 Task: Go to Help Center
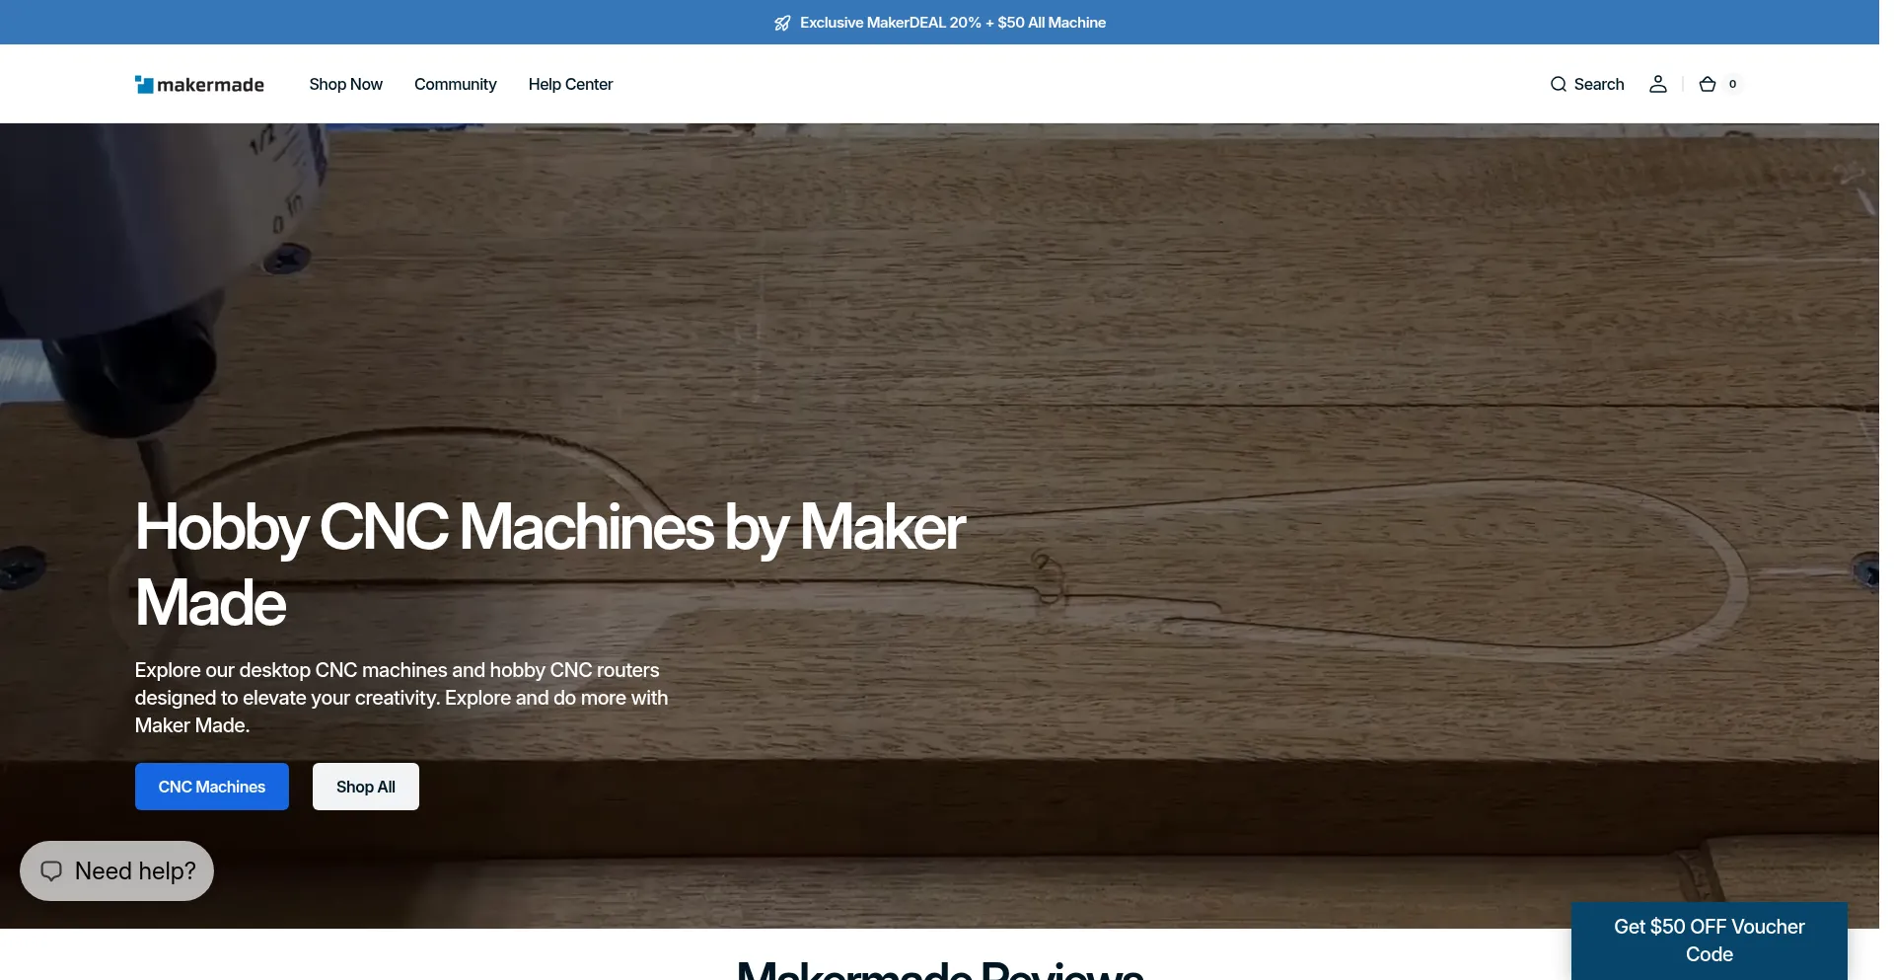click(x=570, y=85)
